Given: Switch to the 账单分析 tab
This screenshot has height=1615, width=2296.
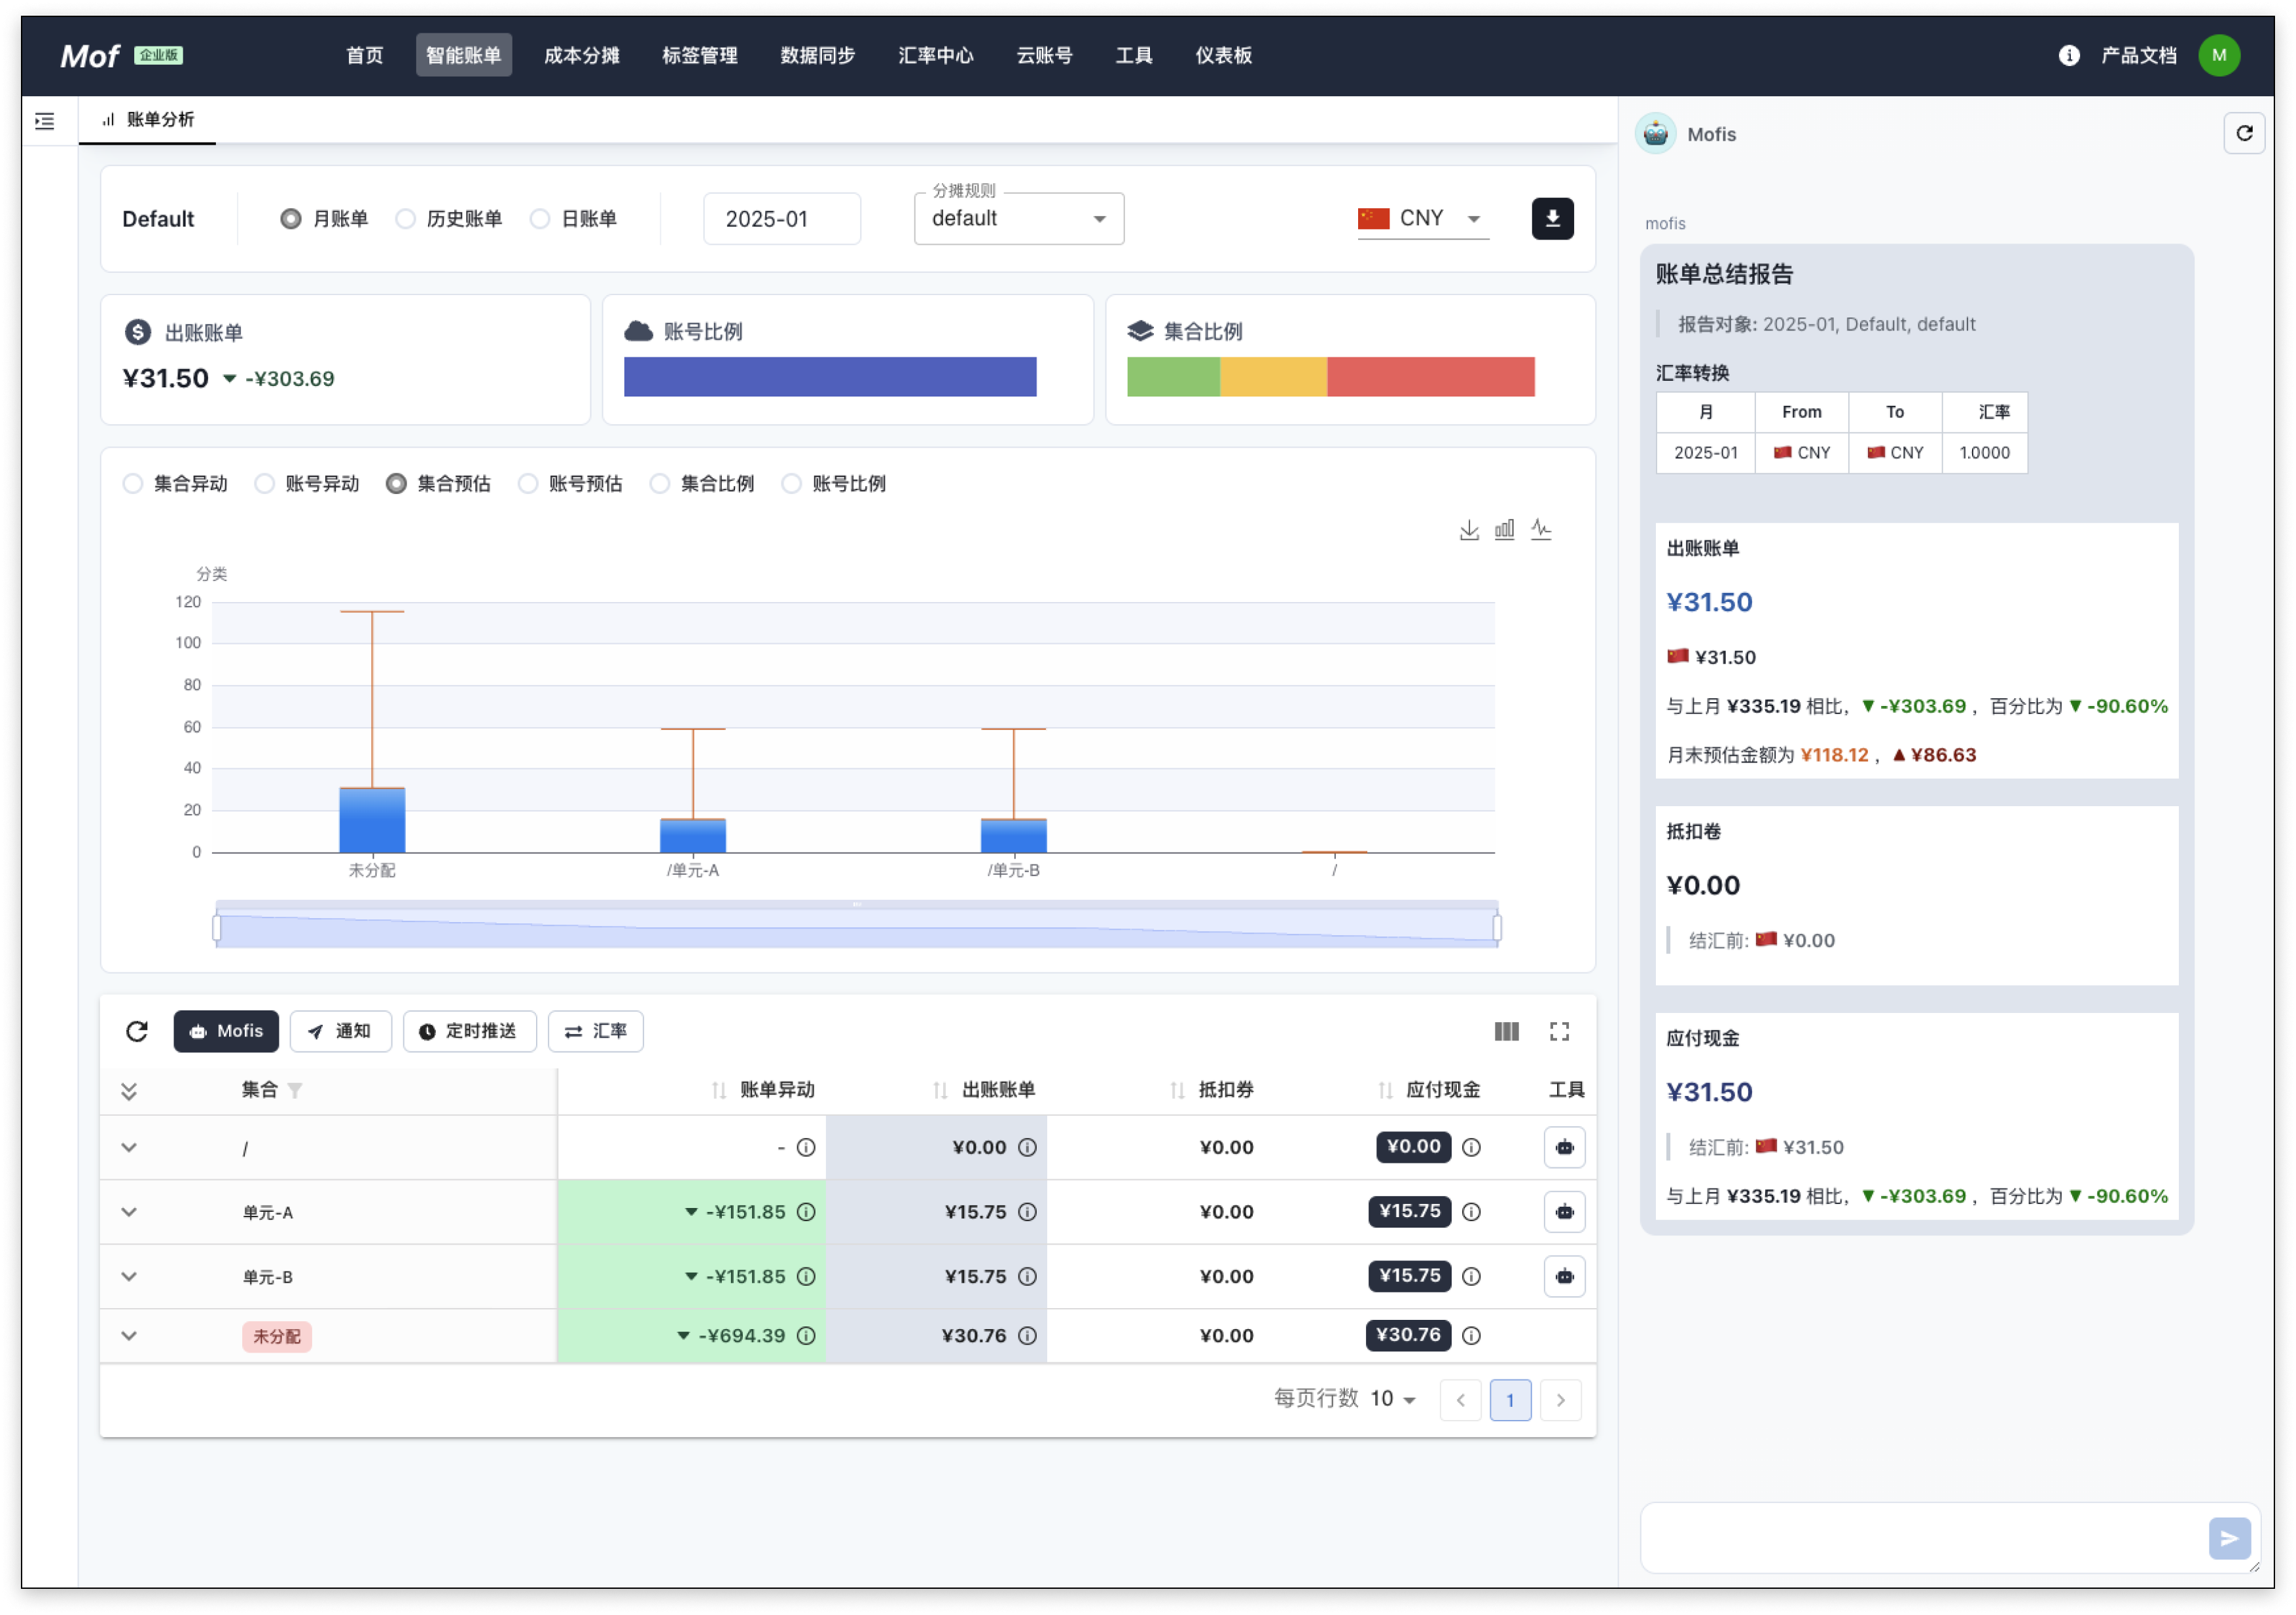Looking at the screenshot, I should (148, 120).
